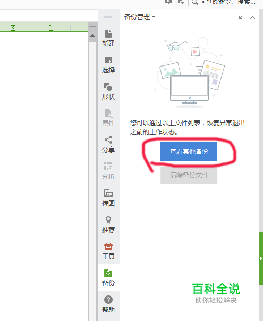The image size is (263, 321).
Task: Close the 备份管理 panel
Action: 252,17
